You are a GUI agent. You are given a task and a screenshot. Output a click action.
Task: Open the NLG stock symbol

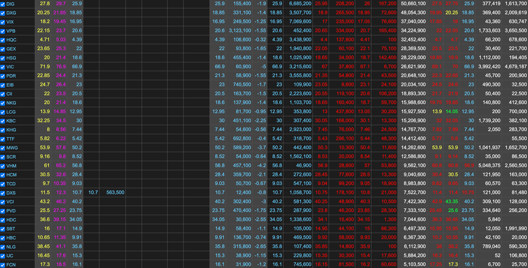click(11, 247)
